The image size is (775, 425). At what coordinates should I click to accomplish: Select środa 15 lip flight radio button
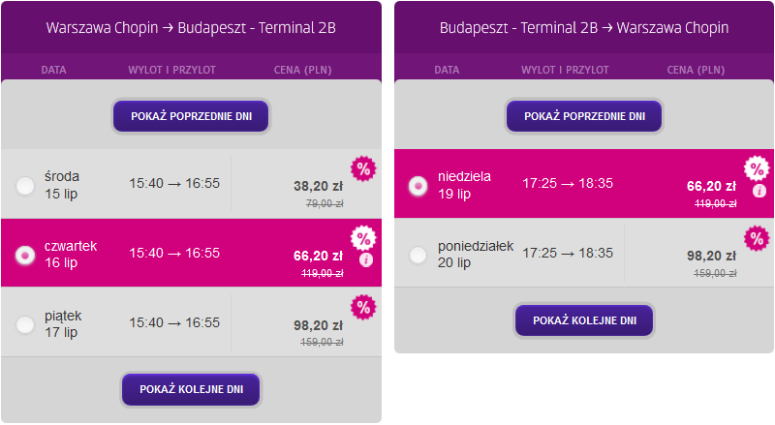pos(25,186)
